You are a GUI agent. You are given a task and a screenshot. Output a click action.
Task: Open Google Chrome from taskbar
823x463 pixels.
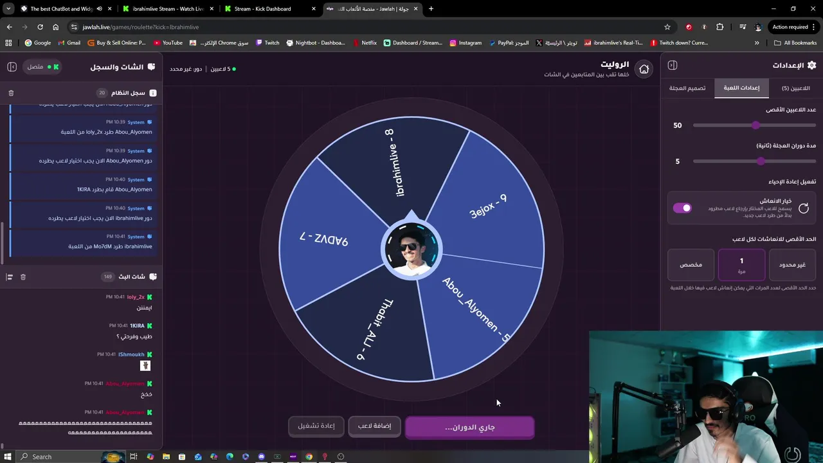[x=309, y=457]
